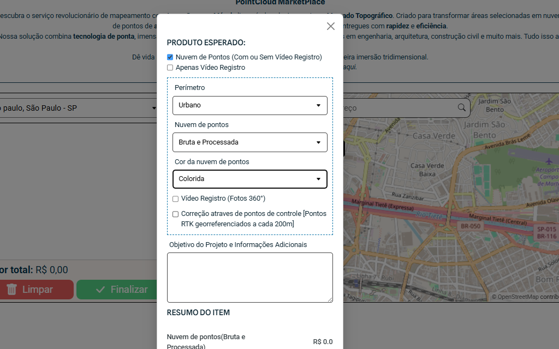Open the Perímetro dropdown showing Urbano
Image resolution: width=559 pixels, height=349 pixels.
249,105
